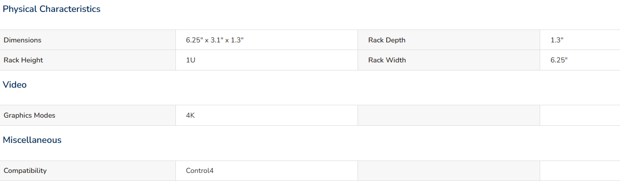
Task: Click the empty cell right of Control4
Action: point(449,171)
